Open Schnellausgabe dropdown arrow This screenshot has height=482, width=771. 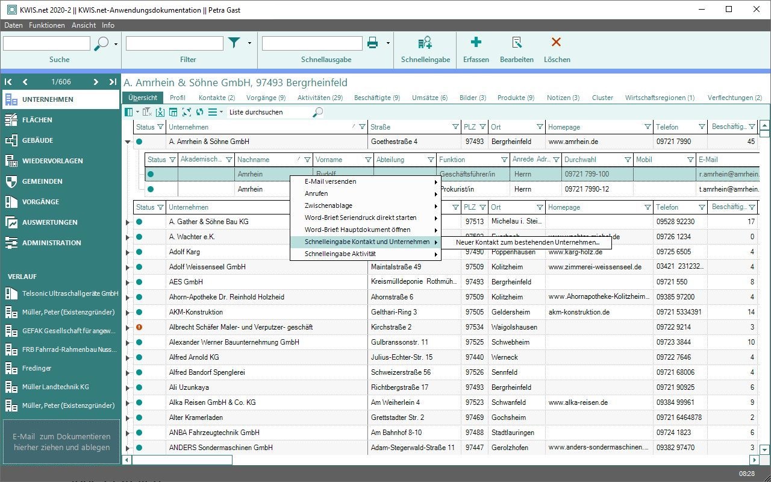(x=388, y=43)
